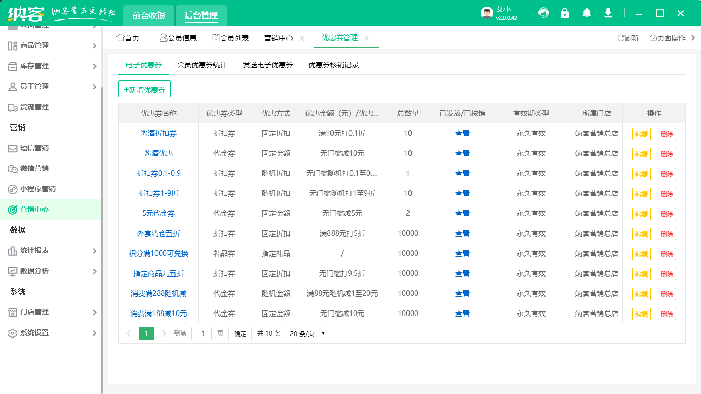Open 系统设置 via the gear icon
This screenshot has width=701, height=394.
coord(11,332)
